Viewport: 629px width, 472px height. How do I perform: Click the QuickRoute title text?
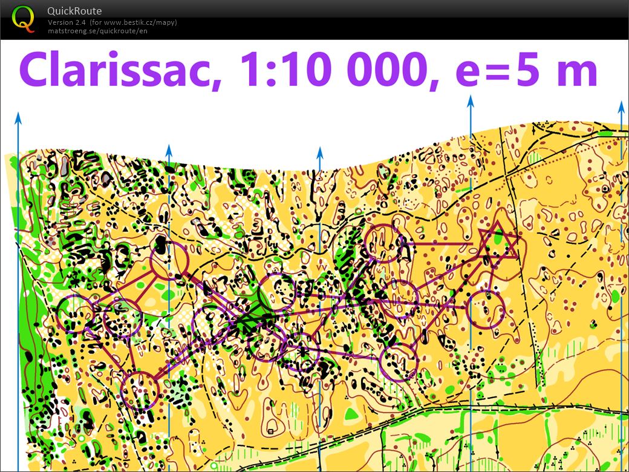point(74,11)
